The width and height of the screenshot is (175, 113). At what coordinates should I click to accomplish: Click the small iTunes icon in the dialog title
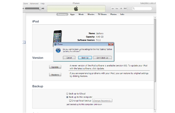pyautogui.click(x=55, y=44)
